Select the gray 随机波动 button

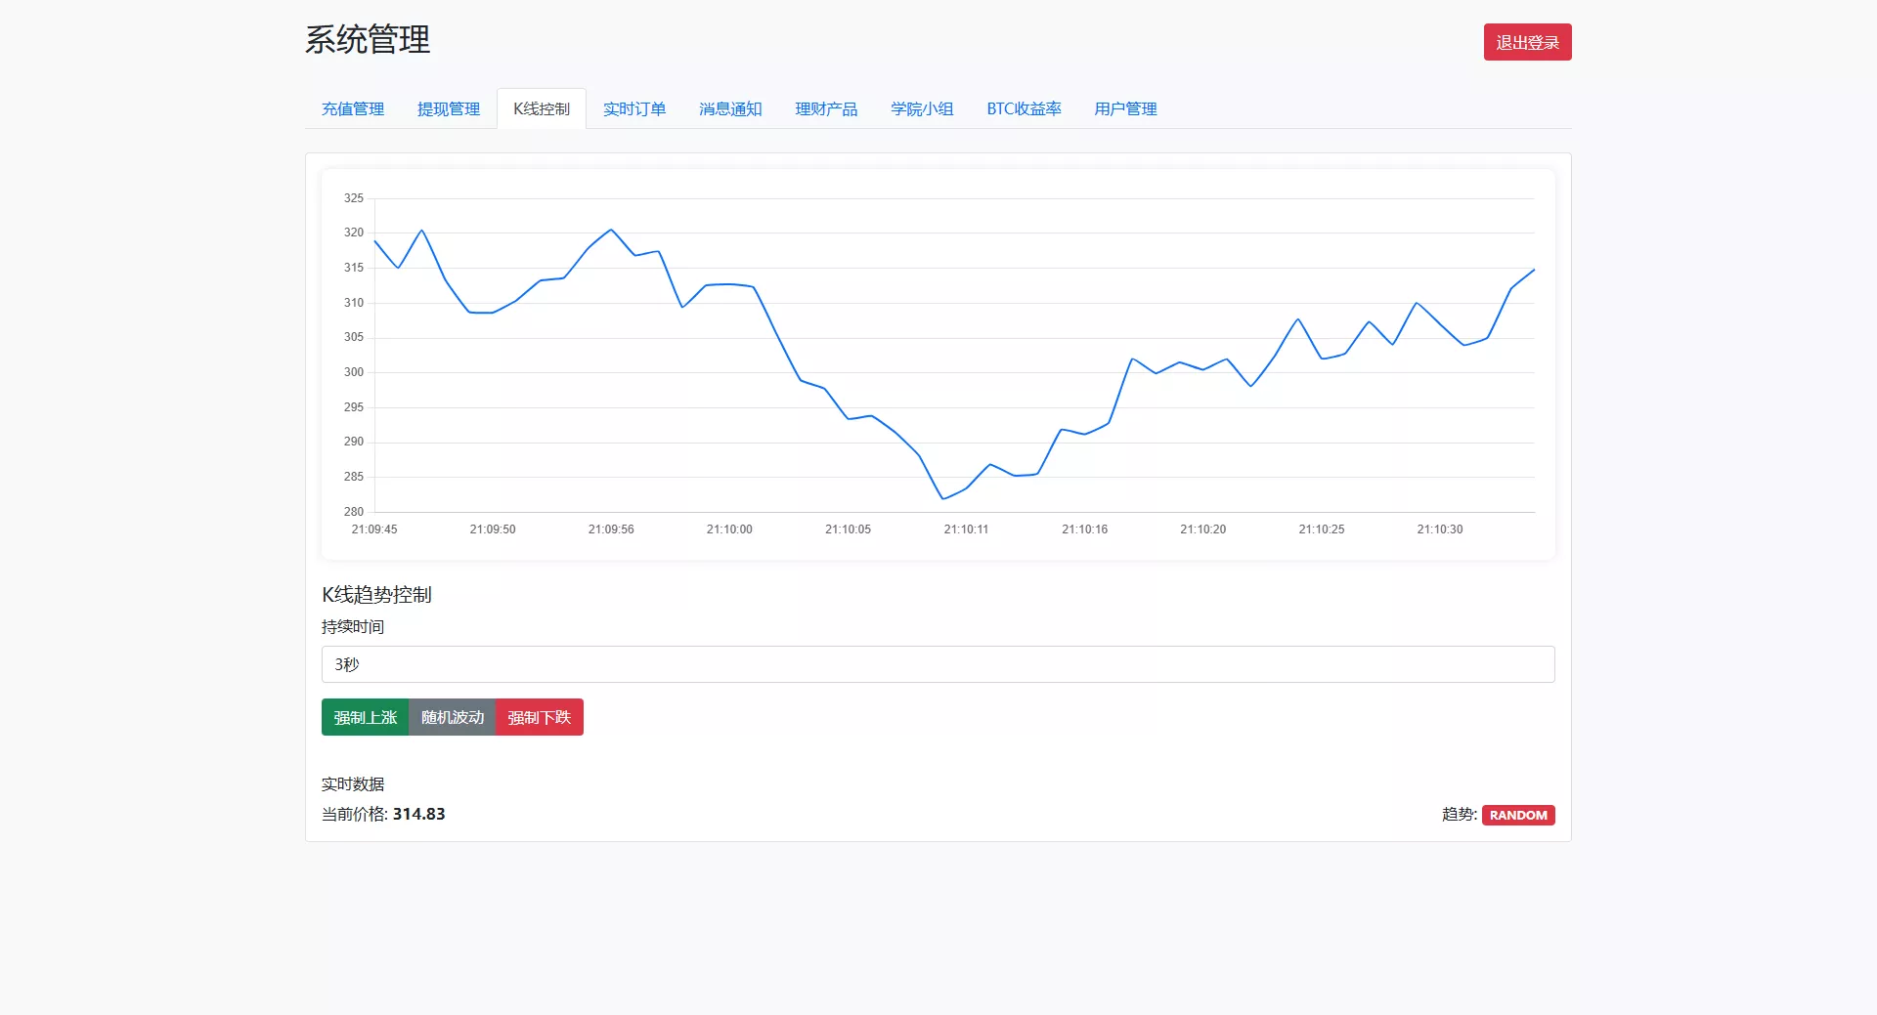click(x=453, y=717)
